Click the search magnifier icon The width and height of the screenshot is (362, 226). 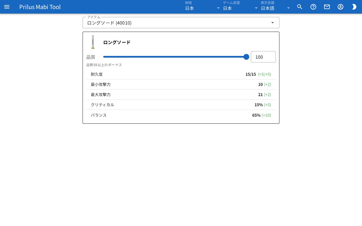[300, 7]
